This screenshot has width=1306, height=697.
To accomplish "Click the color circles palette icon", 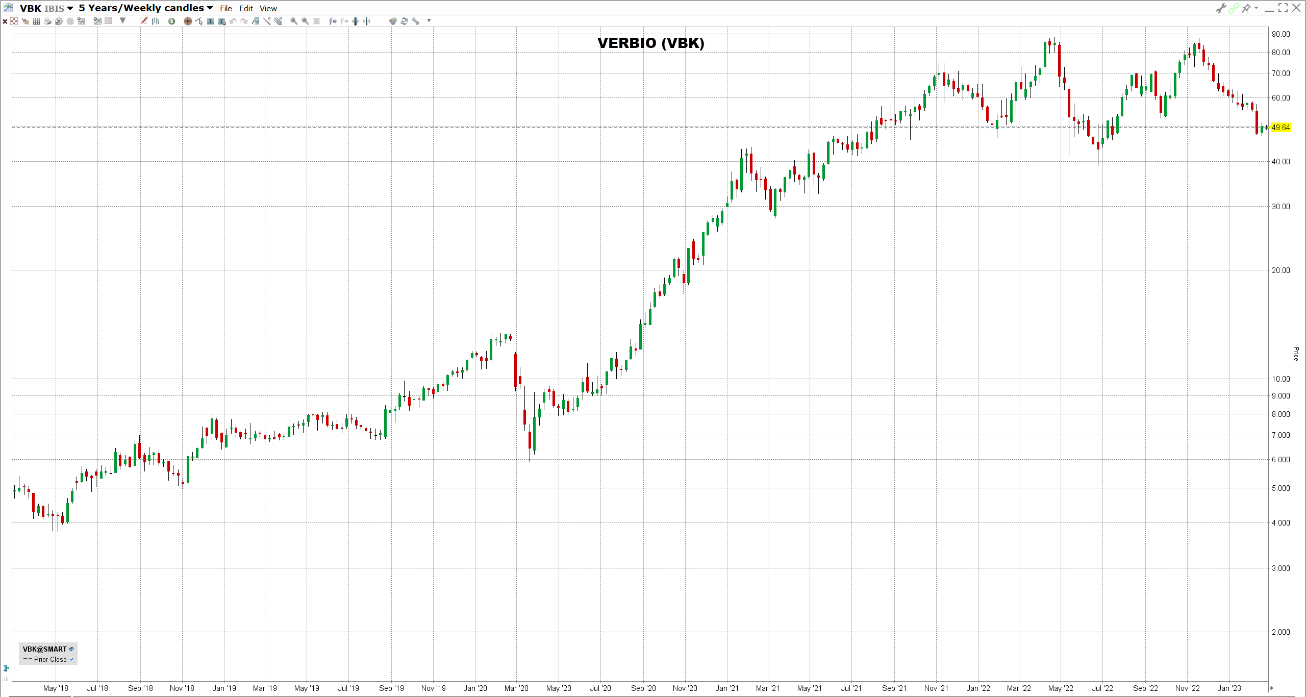I will click(393, 21).
